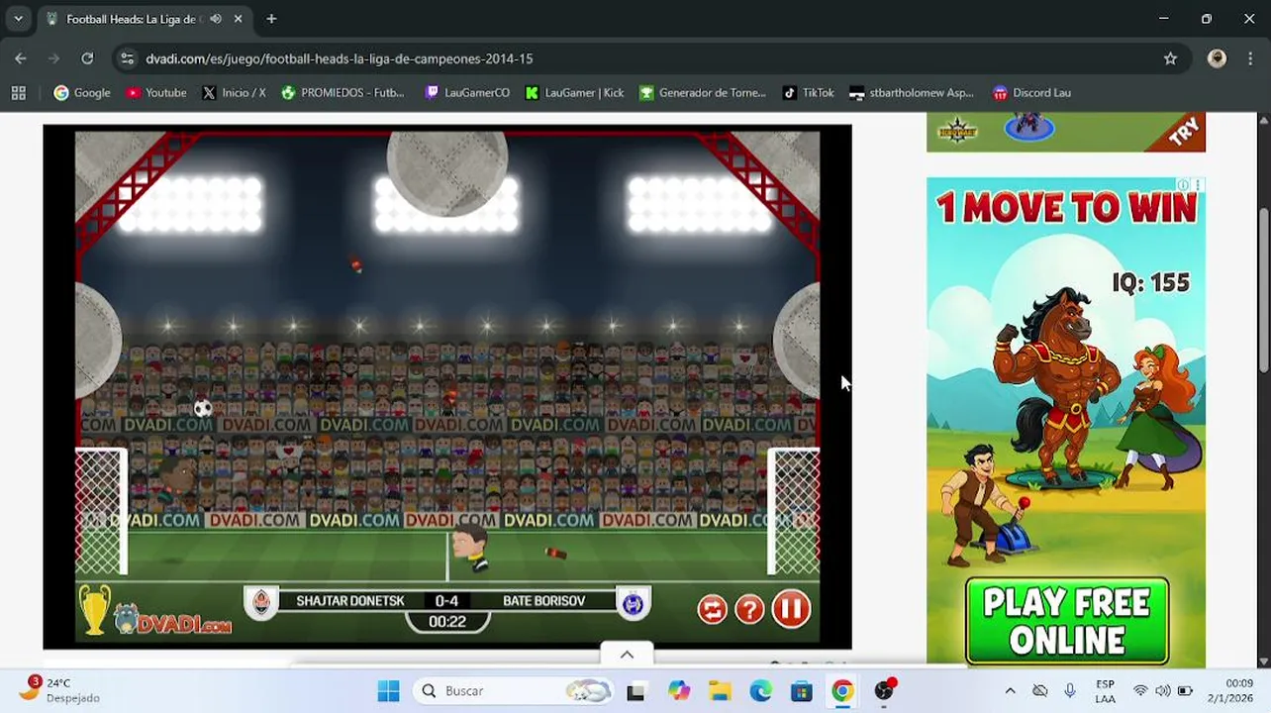Open the Chrome three-dot menu
Screen dimensions: 1271x713
1251,58
